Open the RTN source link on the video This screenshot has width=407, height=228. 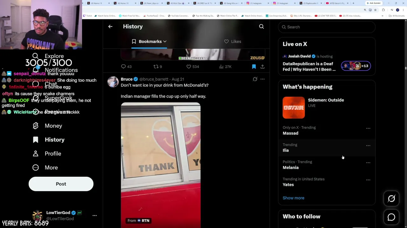[x=138, y=220]
